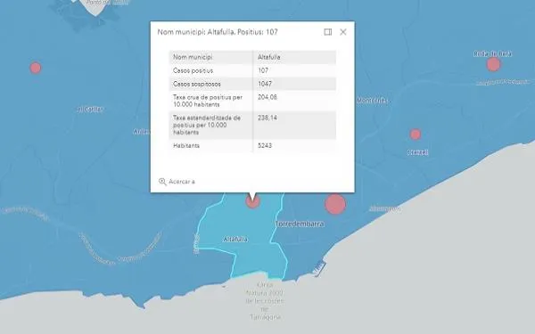Click the Creixell map label

tap(418, 152)
